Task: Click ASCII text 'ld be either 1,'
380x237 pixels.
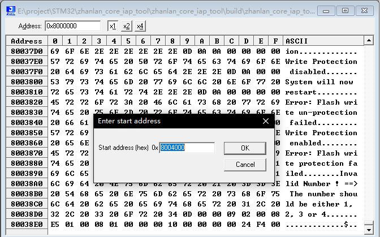Action: click(x=319, y=204)
